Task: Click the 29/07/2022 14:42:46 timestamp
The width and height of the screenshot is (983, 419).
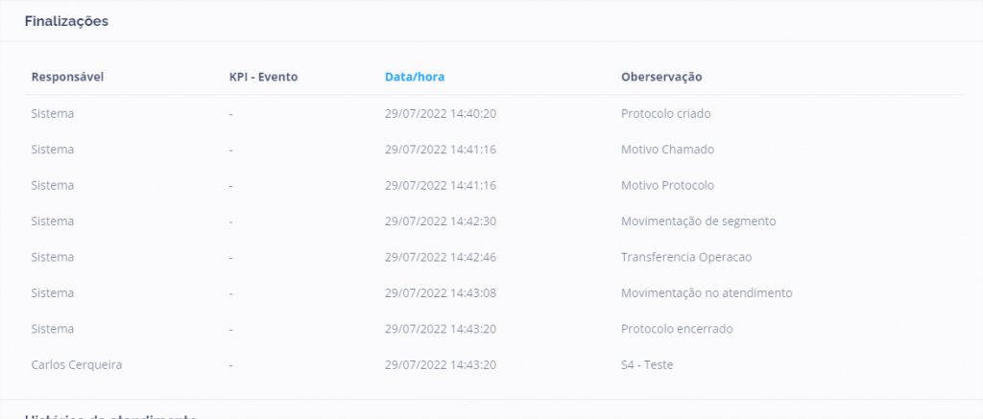Action: 440,257
